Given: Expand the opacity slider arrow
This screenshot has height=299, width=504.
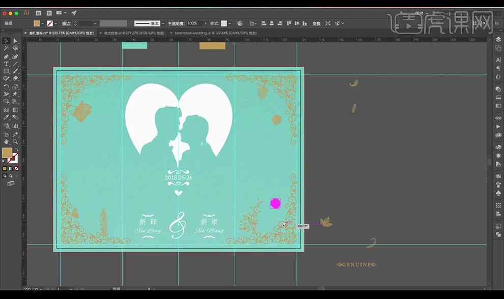Looking at the screenshot, I should coord(205,23).
